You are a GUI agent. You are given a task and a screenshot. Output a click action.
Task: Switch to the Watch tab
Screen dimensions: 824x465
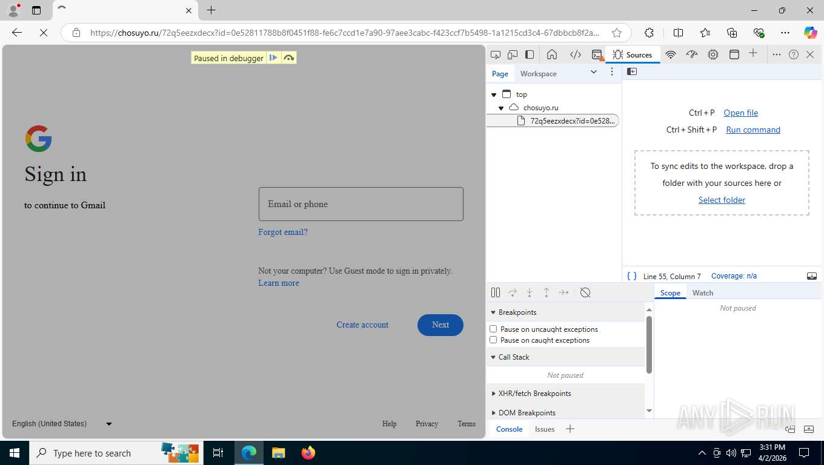coord(703,292)
